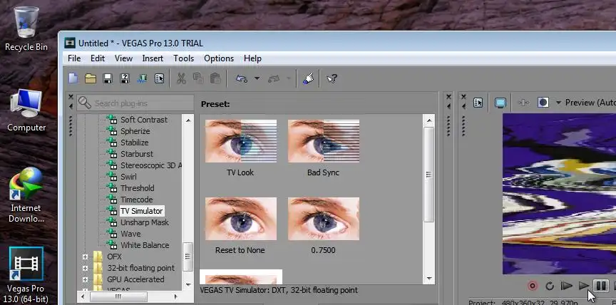Choose the TV Look preset thumbnail
Image resolution: width=616 pixels, height=305 pixels.
pos(241,141)
